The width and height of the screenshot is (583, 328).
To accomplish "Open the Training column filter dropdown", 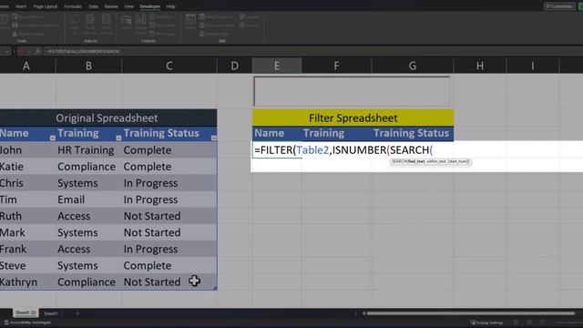I will (x=118, y=138).
